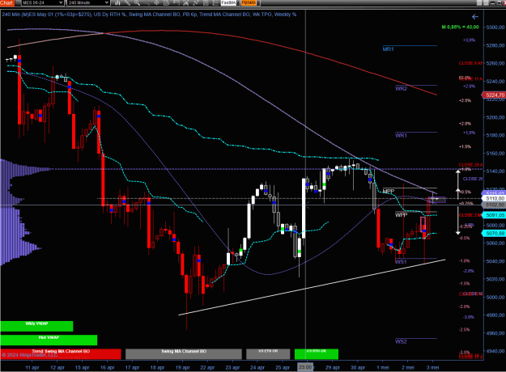Toggle the Hist VWAP green button
Screen dimensions: 506x372
[49, 340]
